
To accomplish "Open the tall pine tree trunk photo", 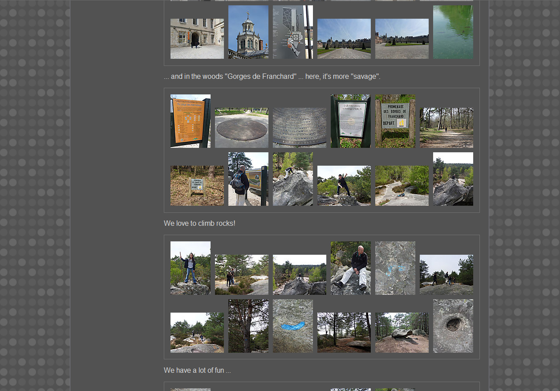I will 248,326.
